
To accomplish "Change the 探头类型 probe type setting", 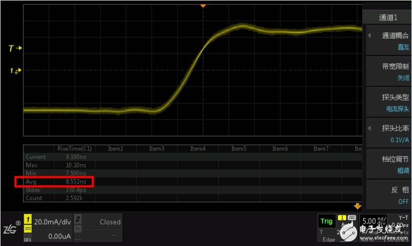I will point(389,103).
